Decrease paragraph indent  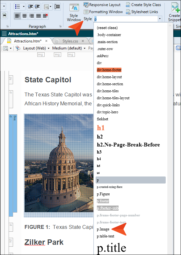click(x=30, y=7)
